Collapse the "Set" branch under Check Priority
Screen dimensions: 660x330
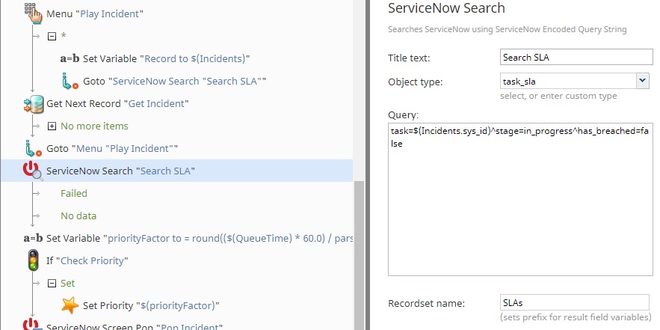coord(52,283)
